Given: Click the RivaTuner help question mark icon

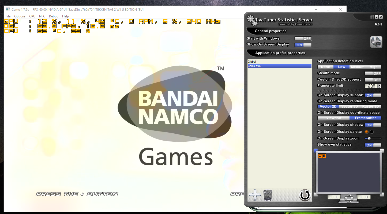Looking at the screenshot, I should click(372, 17).
